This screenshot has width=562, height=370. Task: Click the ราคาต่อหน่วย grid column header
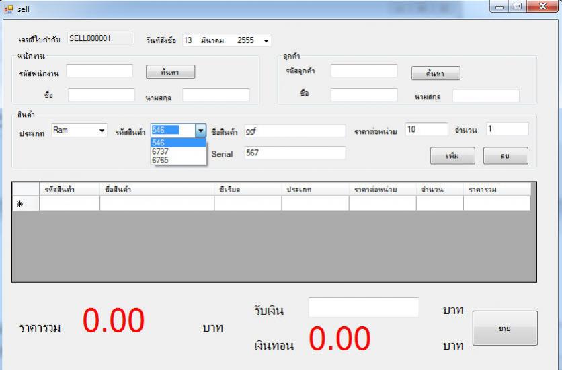click(383, 189)
